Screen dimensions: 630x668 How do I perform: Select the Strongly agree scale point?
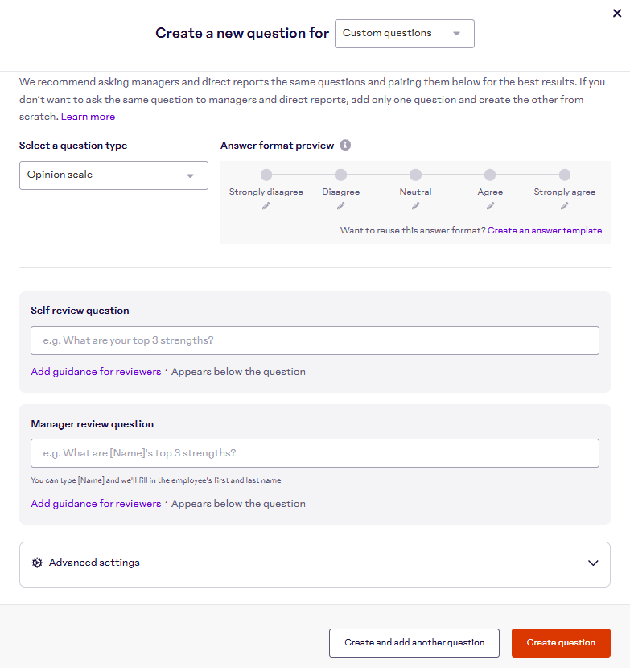coord(565,175)
